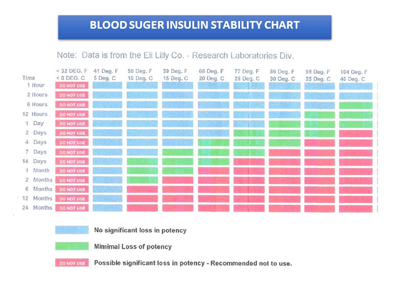Image resolution: width=395 pixels, height=286 pixels.
Task: Click the green cell at 6 Hours, 104 Deg. F
Action: click(x=356, y=105)
